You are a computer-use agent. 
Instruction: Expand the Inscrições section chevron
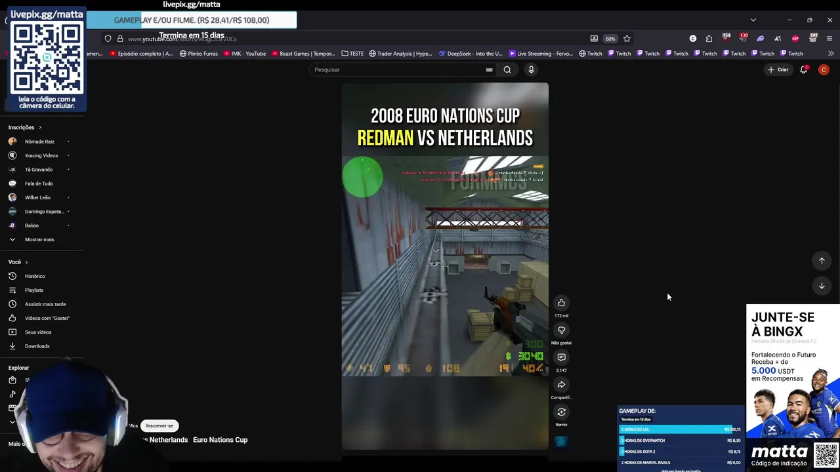coord(40,127)
